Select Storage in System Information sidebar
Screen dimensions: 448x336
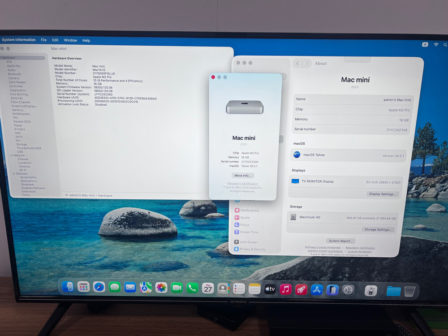(x=22, y=144)
